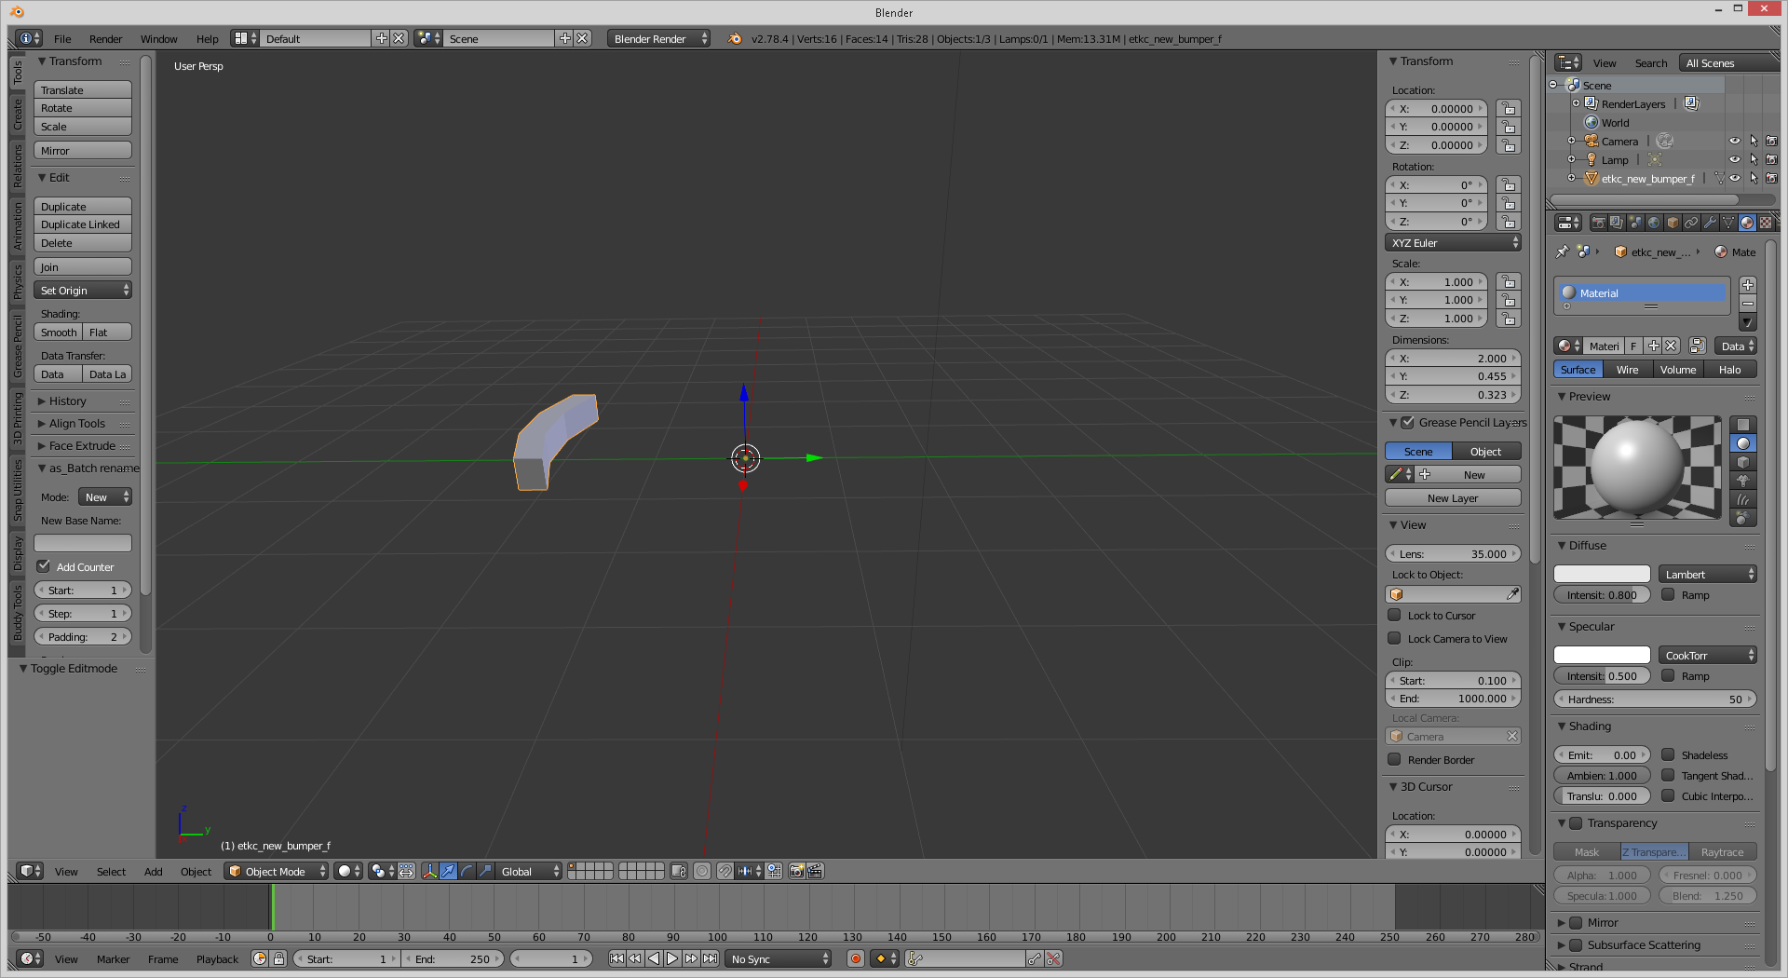Choose monkey preview shape for material
Screen dimensions: 1788x978
(1743, 481)
